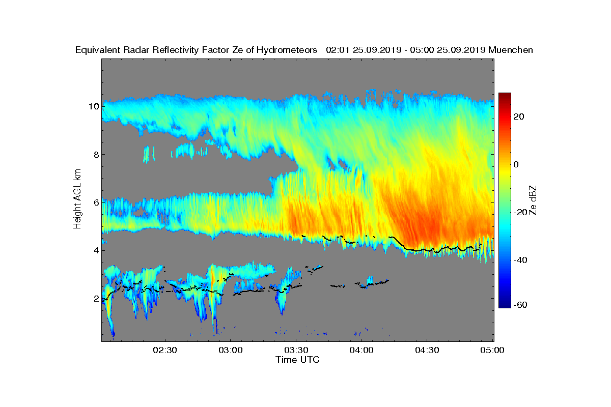Image resolution: width=611 pixels, height=407 pixels.
Task: Click the '03:30' time tick label
Action: [296, 350]
